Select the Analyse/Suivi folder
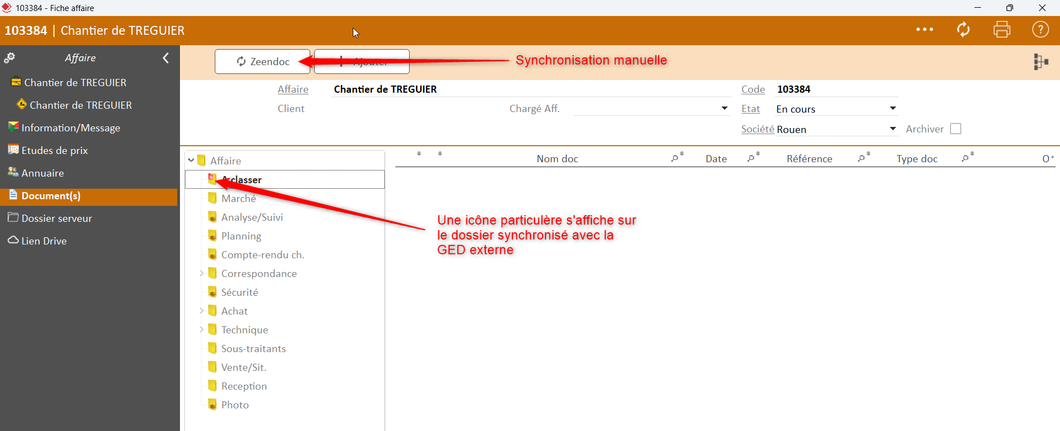The height and width of the screenshot is (431, 1060). pos(252,217)
